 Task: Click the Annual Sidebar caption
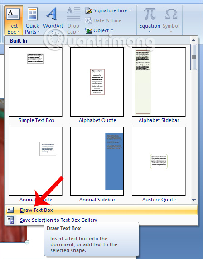coord(97,200)
